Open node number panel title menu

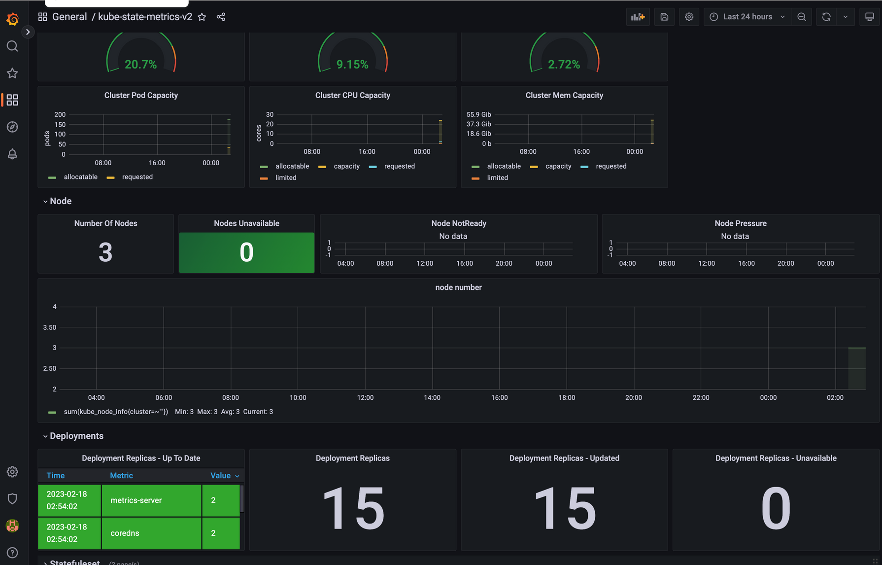(x=458, y=287)
